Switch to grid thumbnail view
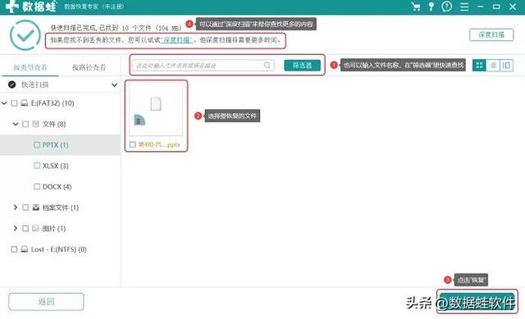 click(x=479, y=65)
